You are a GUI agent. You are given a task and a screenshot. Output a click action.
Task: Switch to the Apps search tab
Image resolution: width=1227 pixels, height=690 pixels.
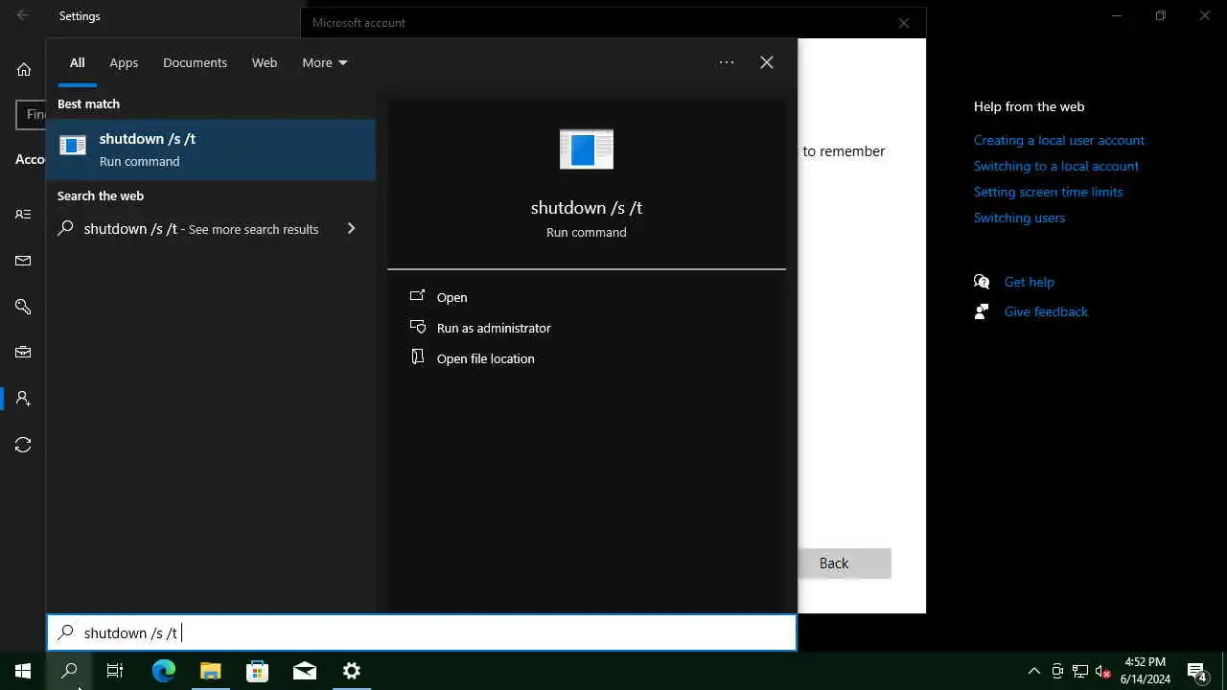point(124,62)
